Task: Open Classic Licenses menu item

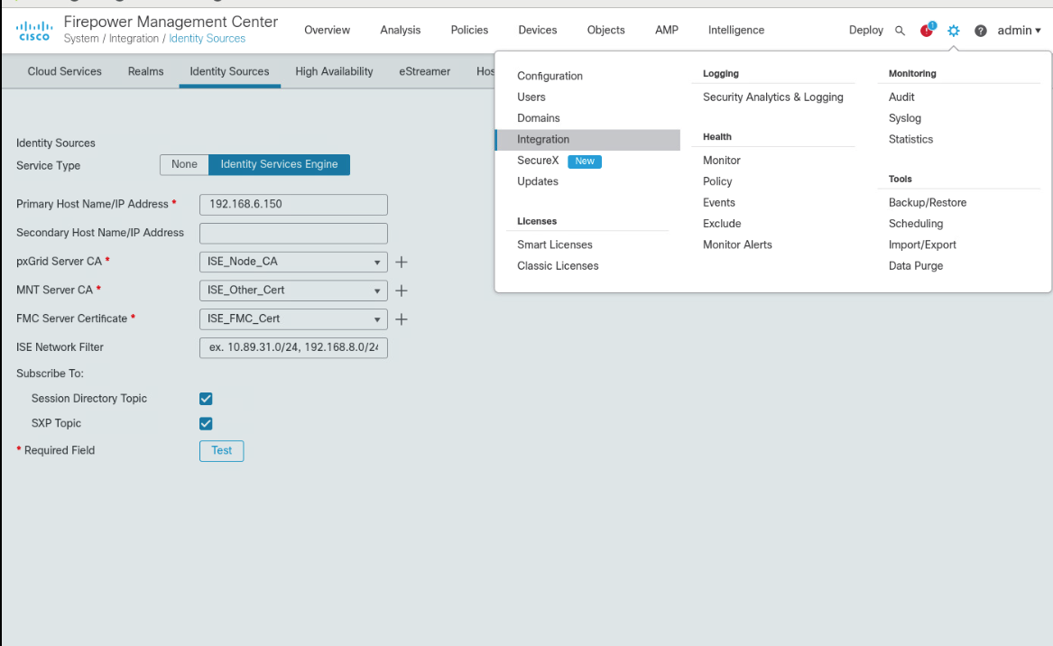Action: [x=558, y=266]
